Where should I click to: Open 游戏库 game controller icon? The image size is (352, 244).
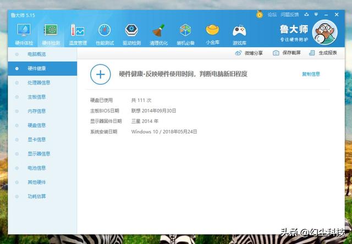(239, 31)
